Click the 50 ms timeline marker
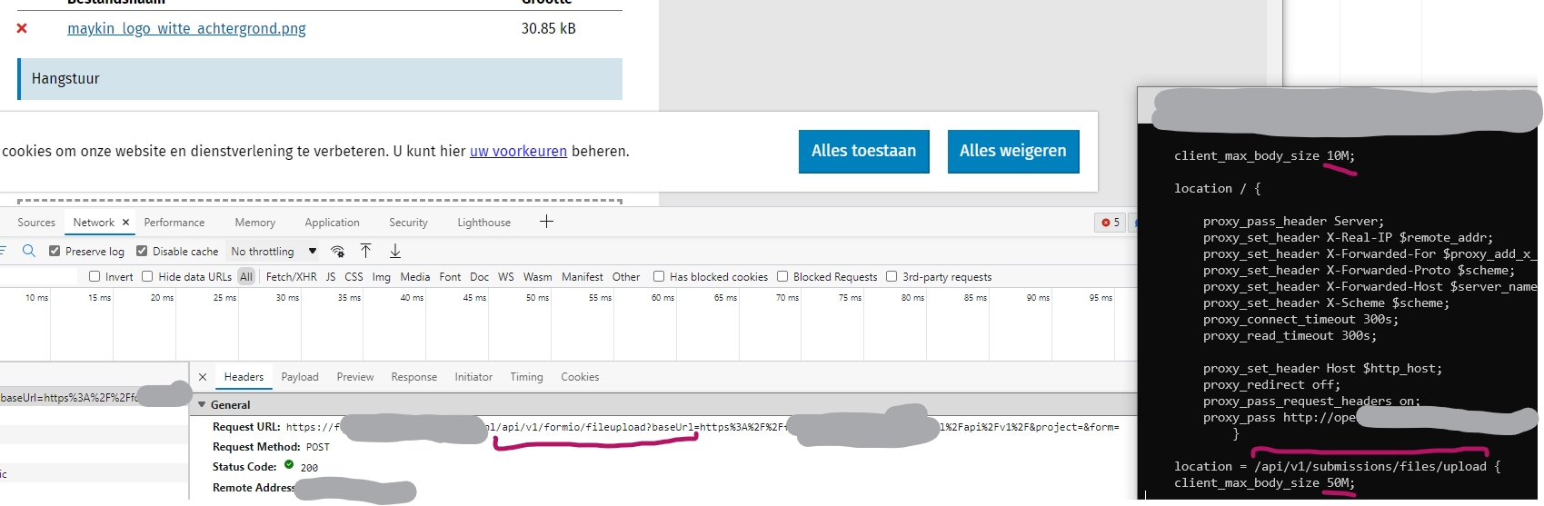1544x506 pixels. [x=537, y=297]
